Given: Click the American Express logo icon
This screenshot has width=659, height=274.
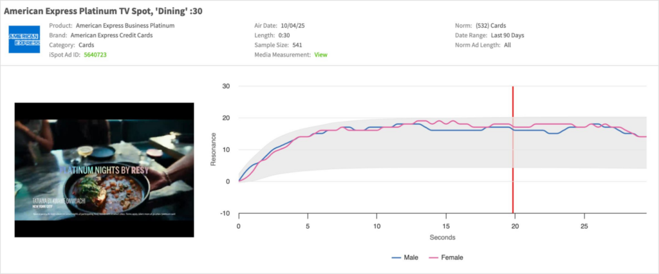Looking at the screenshot, I should (x=24, y=40).
